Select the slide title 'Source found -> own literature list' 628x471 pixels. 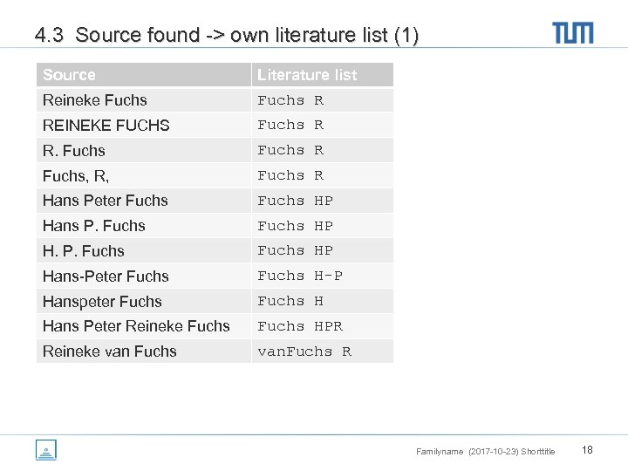coord(227,36)
